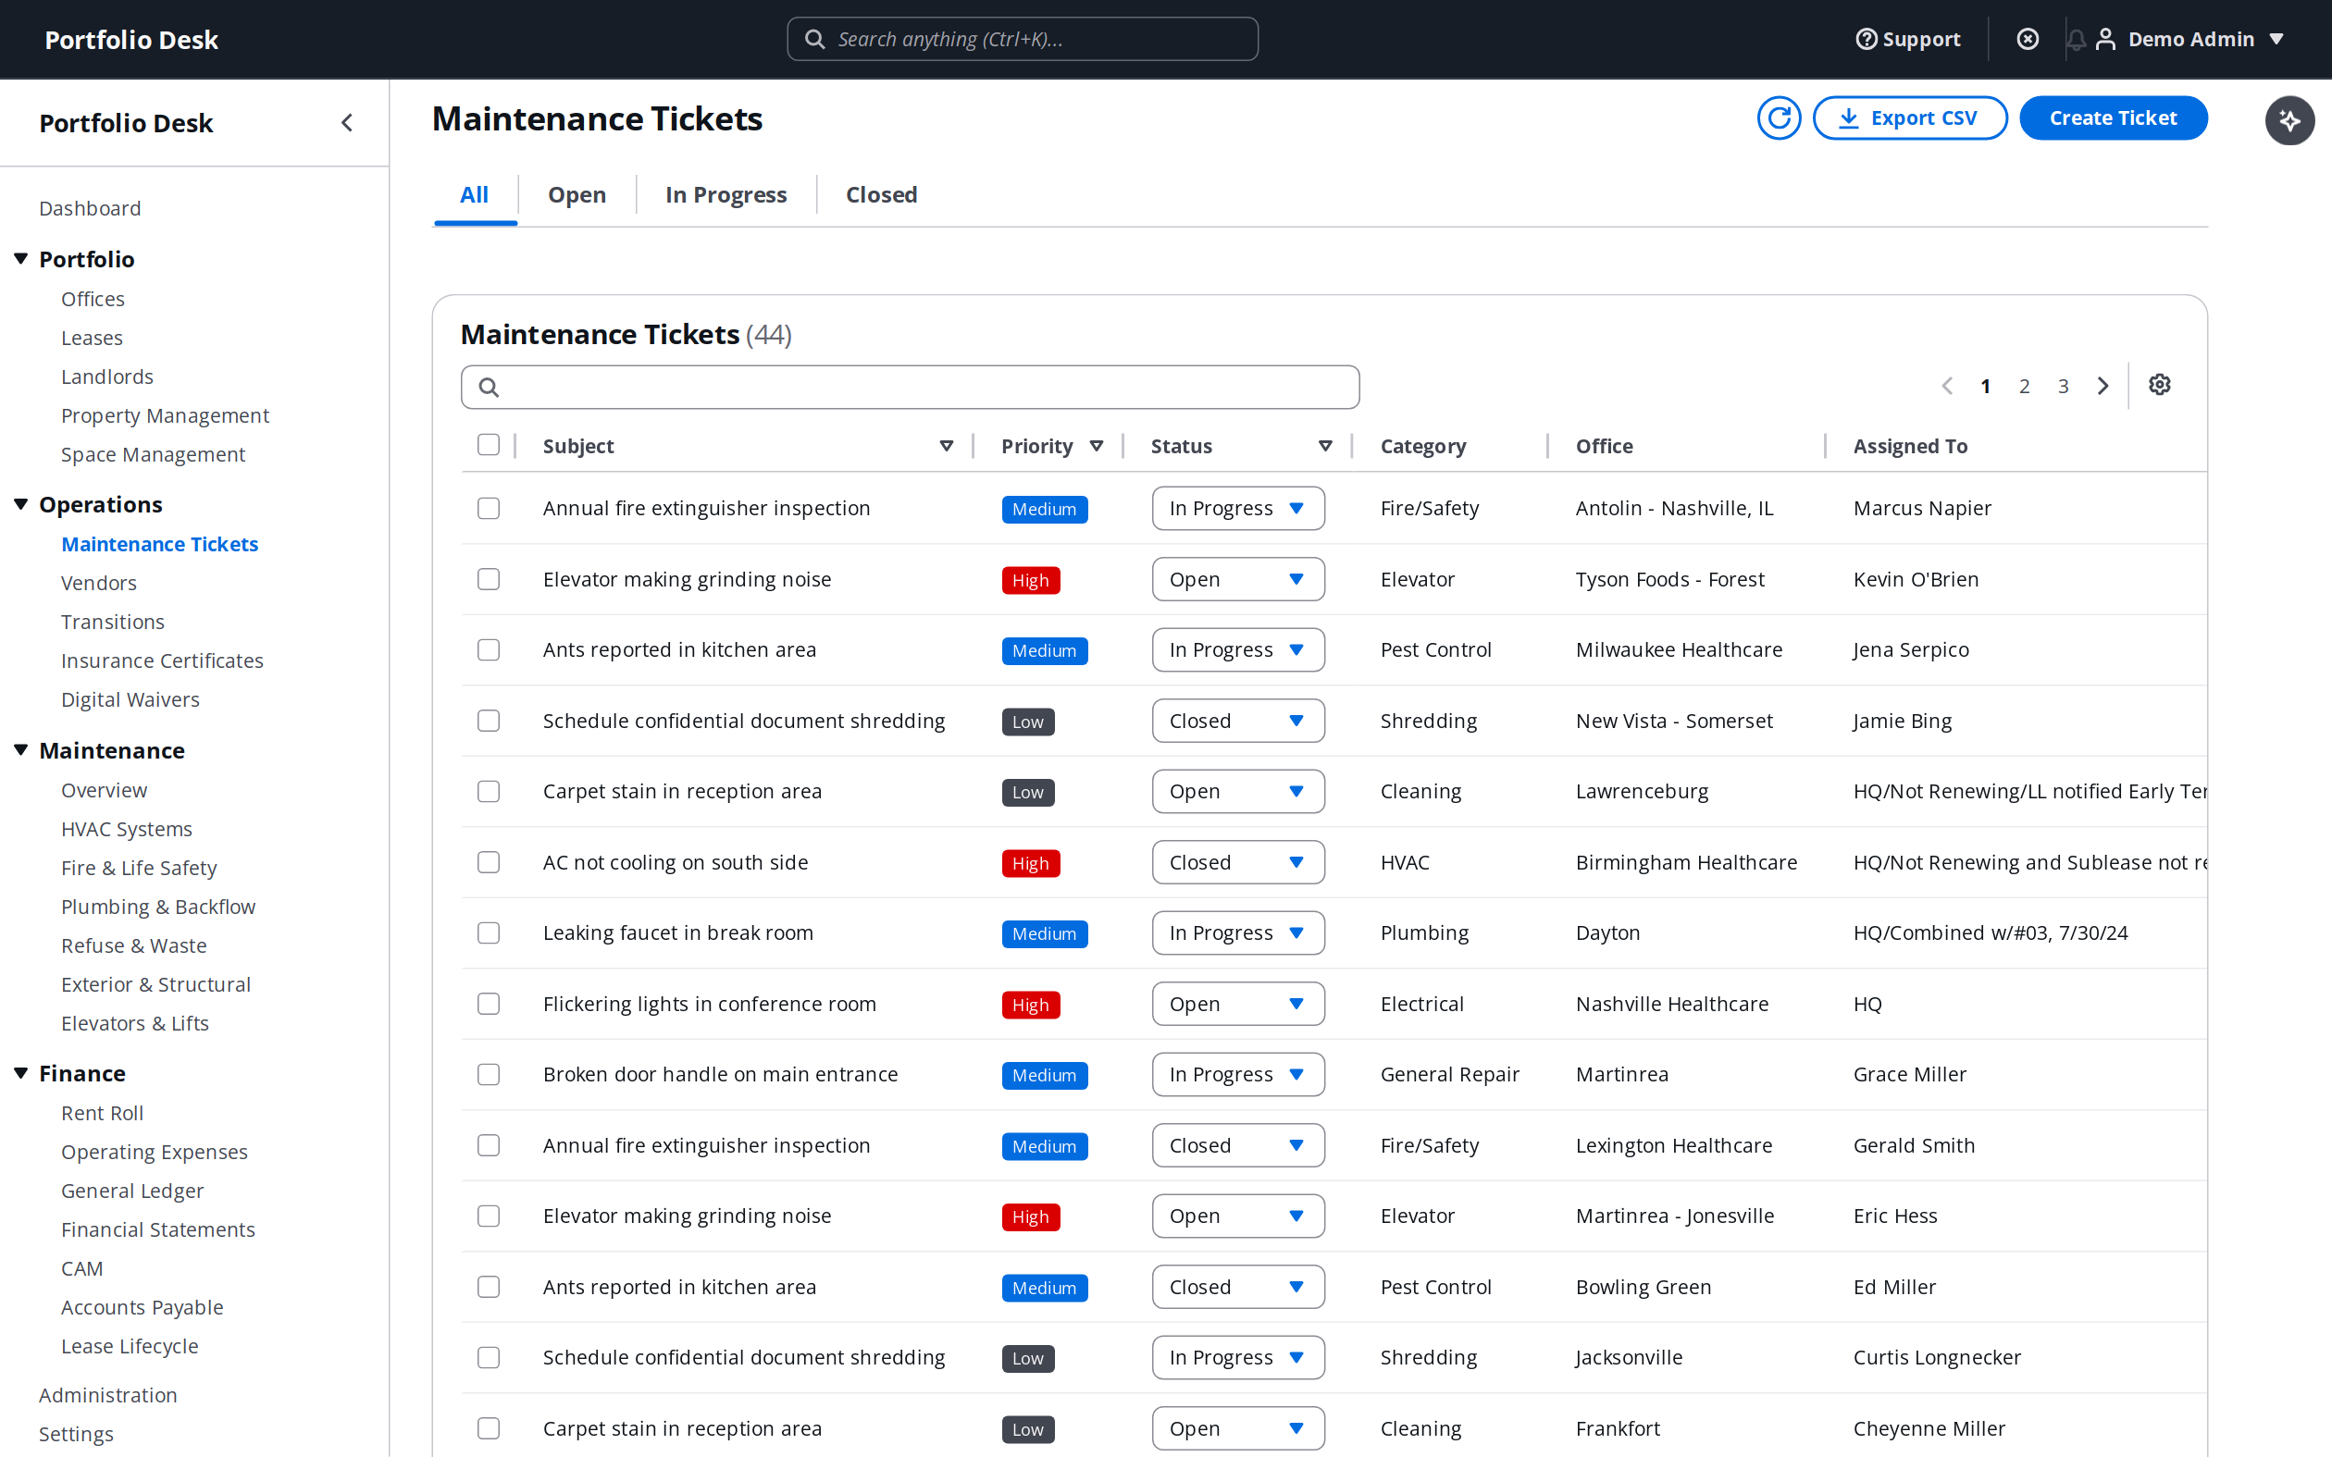Click the circled X icon in header
Screen dimensions: 2332x1457
click(2028, 39)
